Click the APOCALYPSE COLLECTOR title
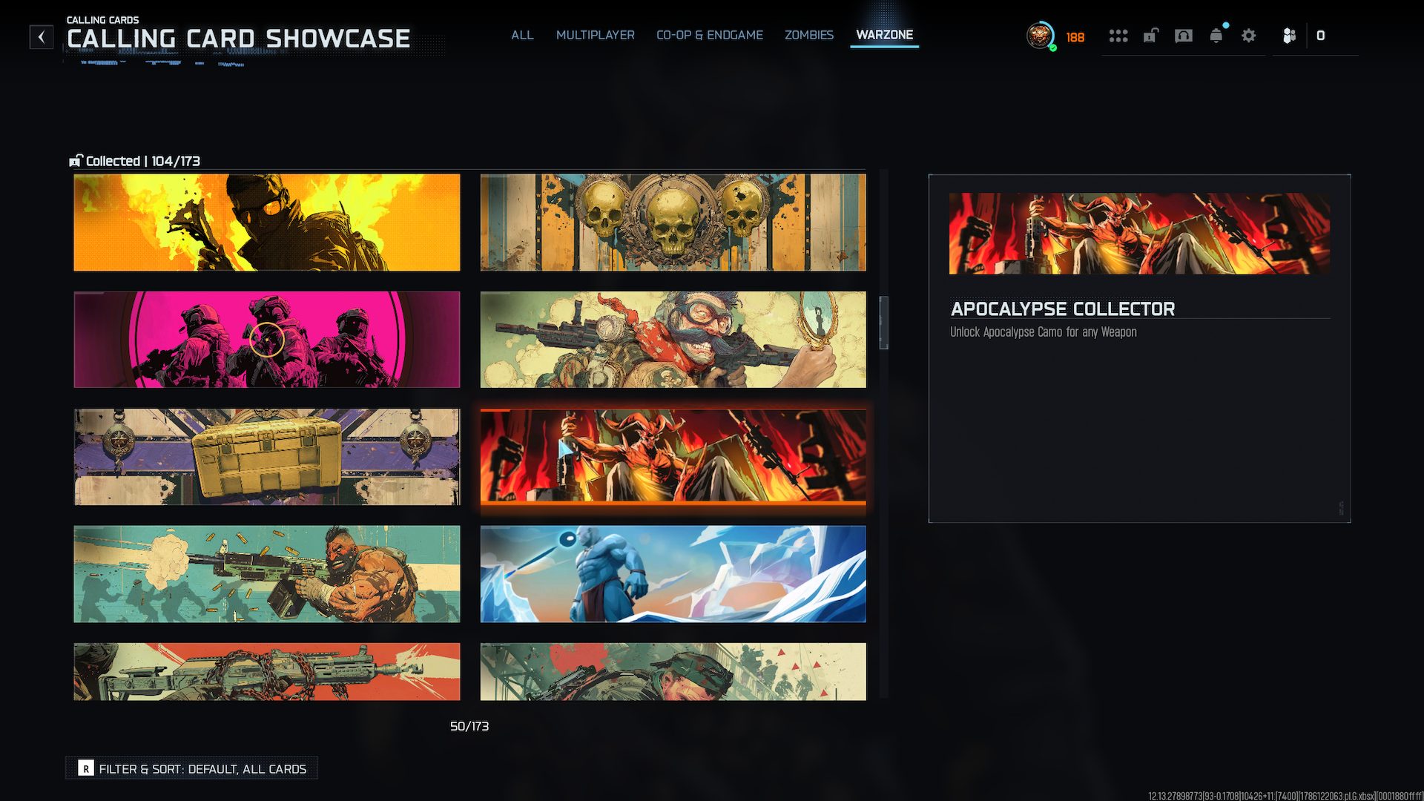The height and width of the screenshot is (801, 1424). (x=1063, y=309)
